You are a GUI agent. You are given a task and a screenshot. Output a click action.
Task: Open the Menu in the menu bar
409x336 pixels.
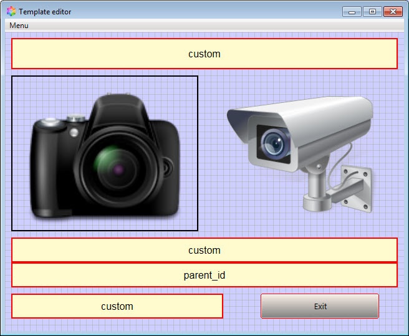coord(19,26)
